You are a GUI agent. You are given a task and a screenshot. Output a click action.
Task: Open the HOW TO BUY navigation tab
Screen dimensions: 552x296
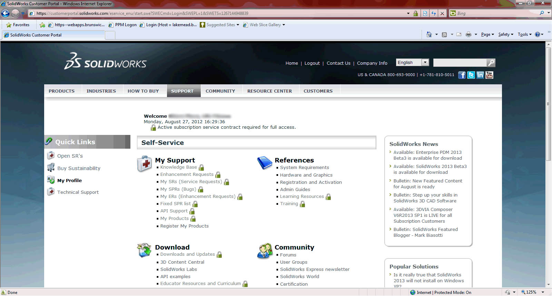coord(143,91)
